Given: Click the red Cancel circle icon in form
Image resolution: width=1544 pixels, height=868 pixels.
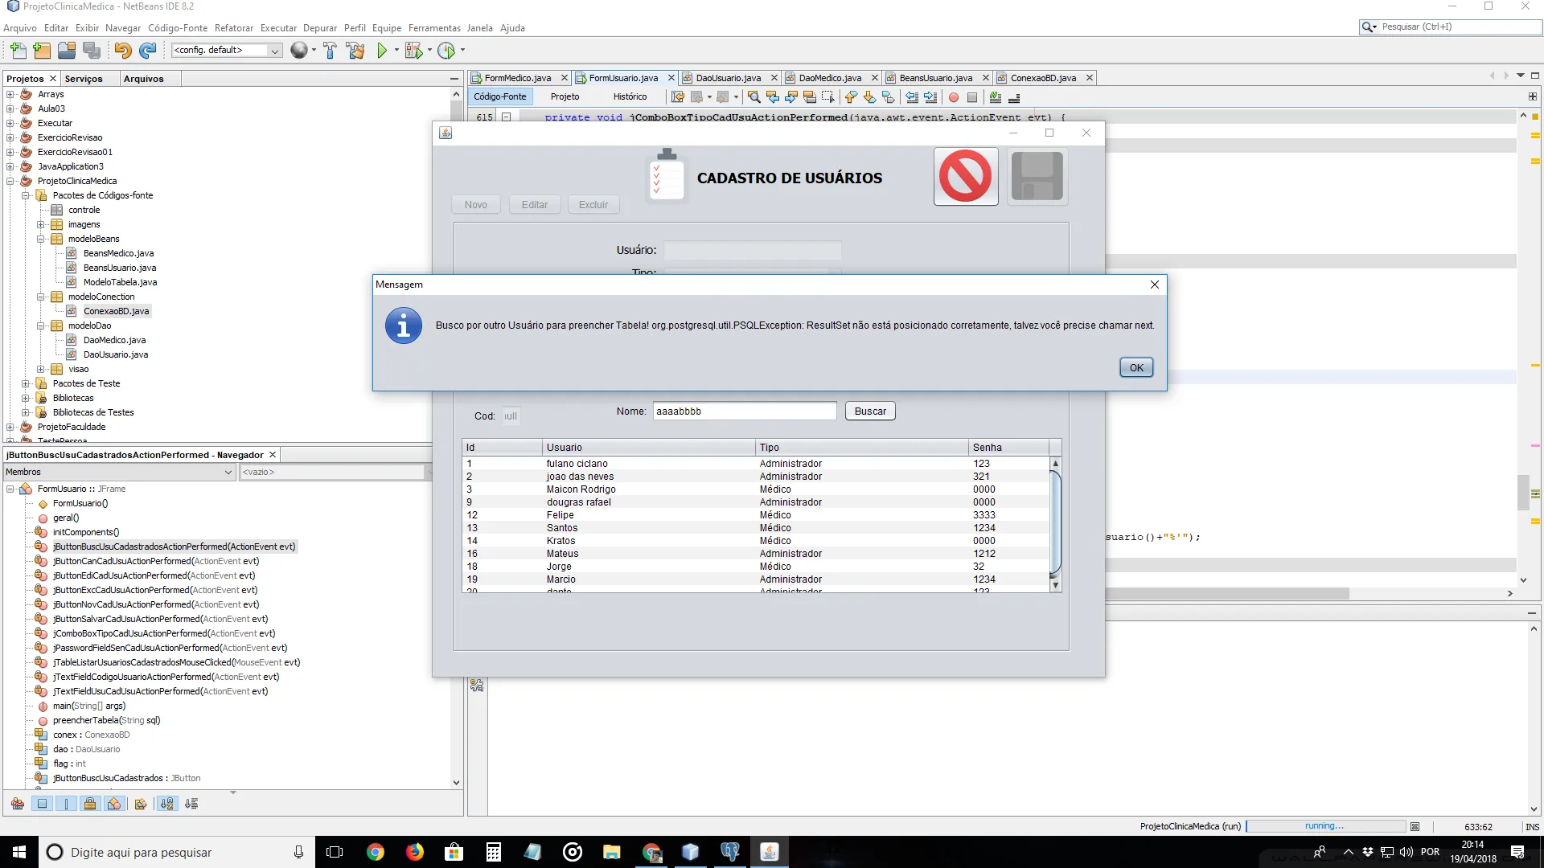Looking at the screenshot, I should 965,176.
